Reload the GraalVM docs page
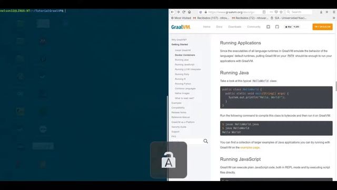 click(x=184, y=12)
